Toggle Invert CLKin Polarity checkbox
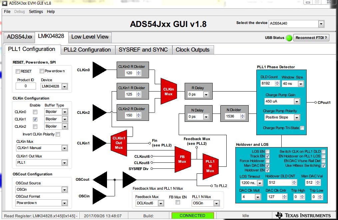The width and height of the screenshot is (338, 220). click(x=58, y=134)
